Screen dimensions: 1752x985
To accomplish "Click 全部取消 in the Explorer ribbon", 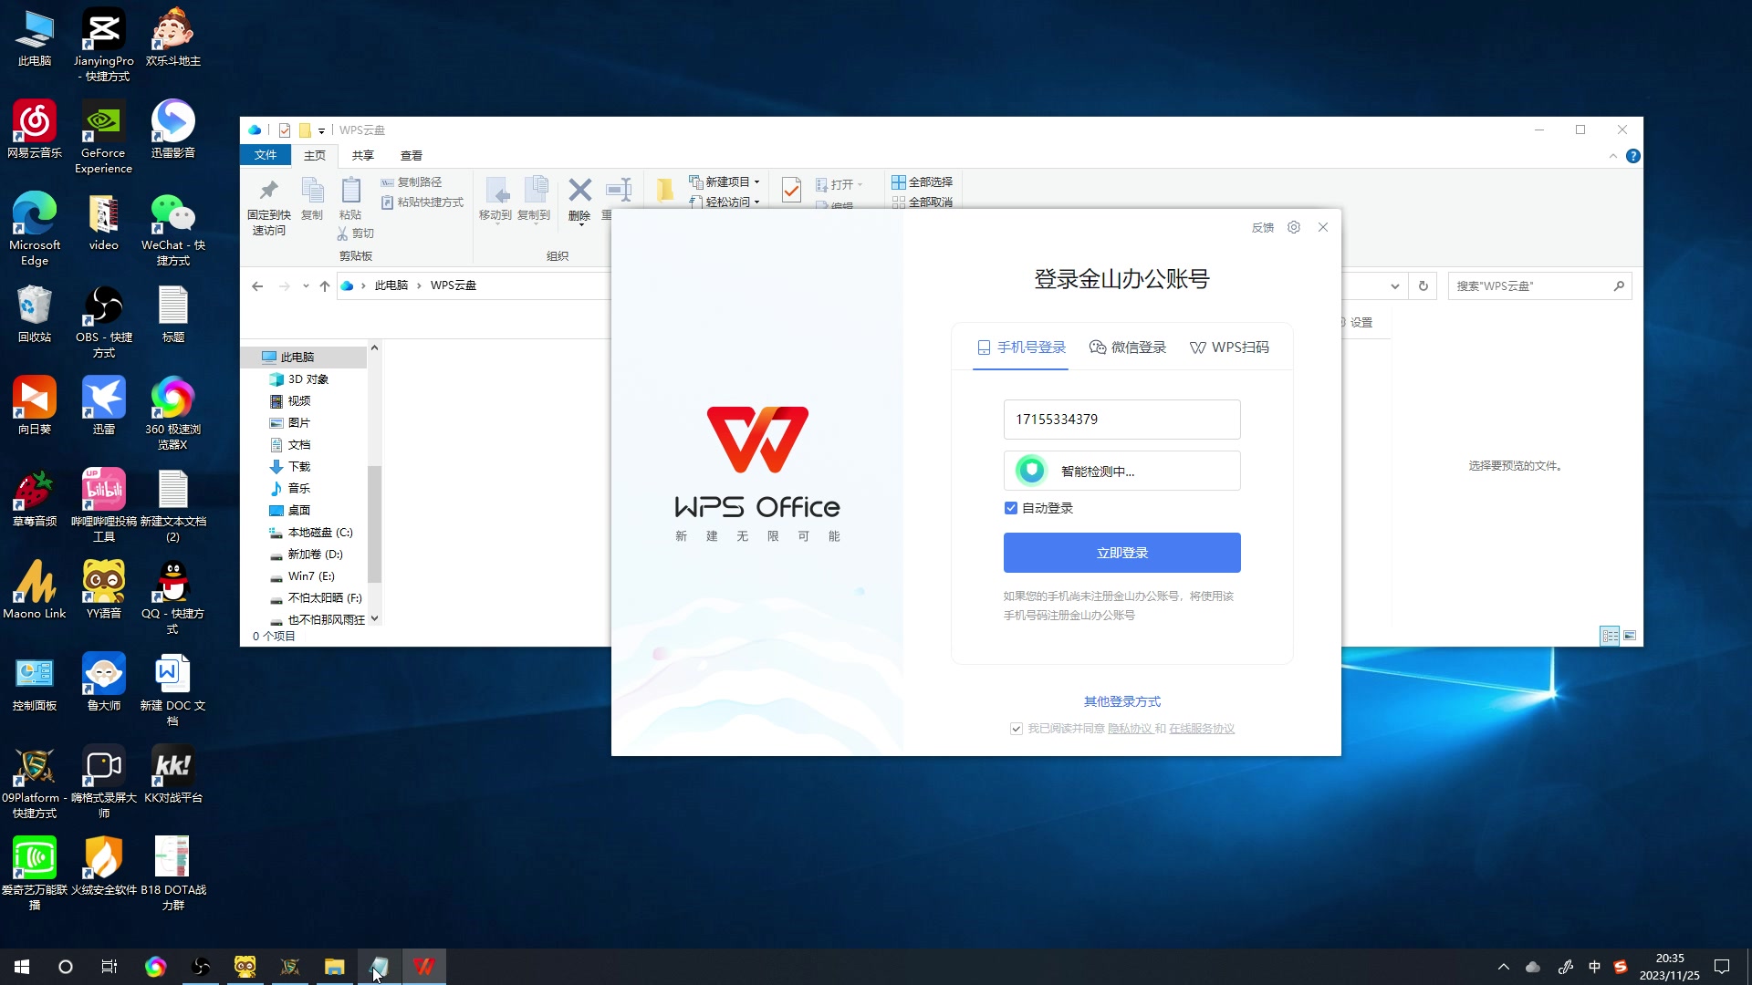I will pos(922,202).
